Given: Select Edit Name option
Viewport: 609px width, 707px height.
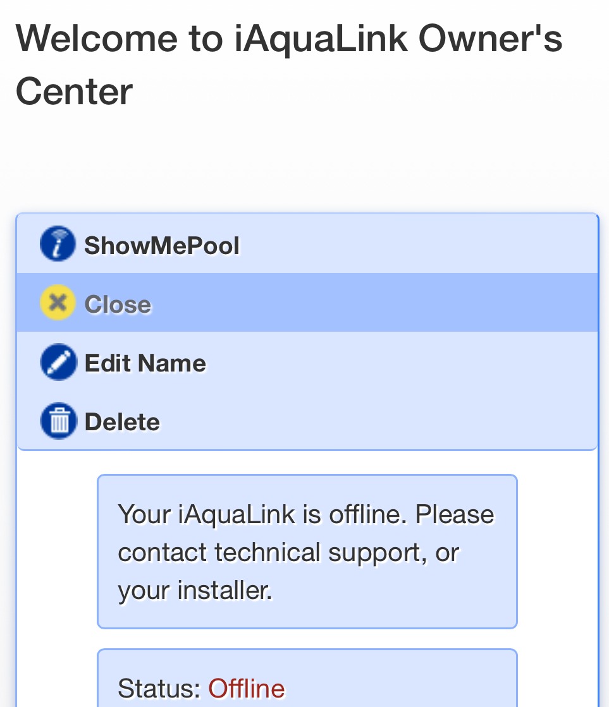Looking at the screenshot, I should point(307,361).
